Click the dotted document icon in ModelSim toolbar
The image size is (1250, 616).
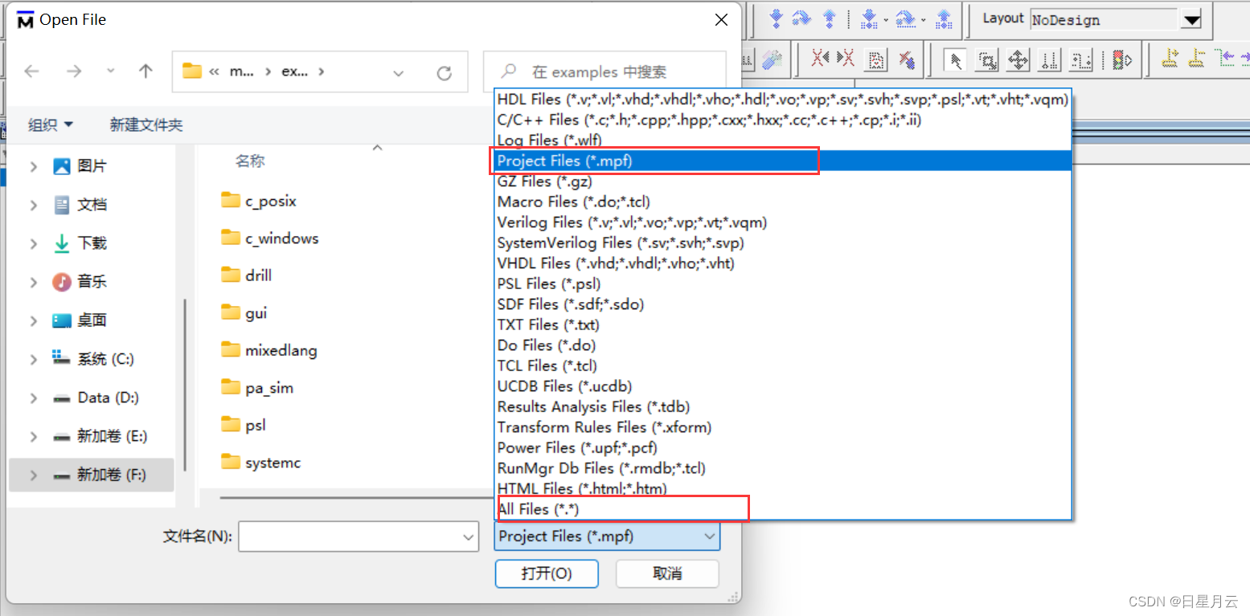tap(877, 59)
